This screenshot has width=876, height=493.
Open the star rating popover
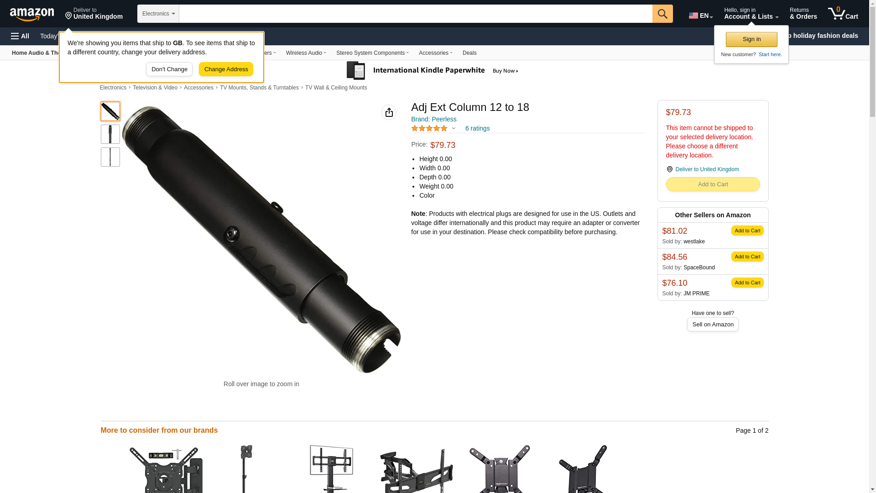pos(433,128)
